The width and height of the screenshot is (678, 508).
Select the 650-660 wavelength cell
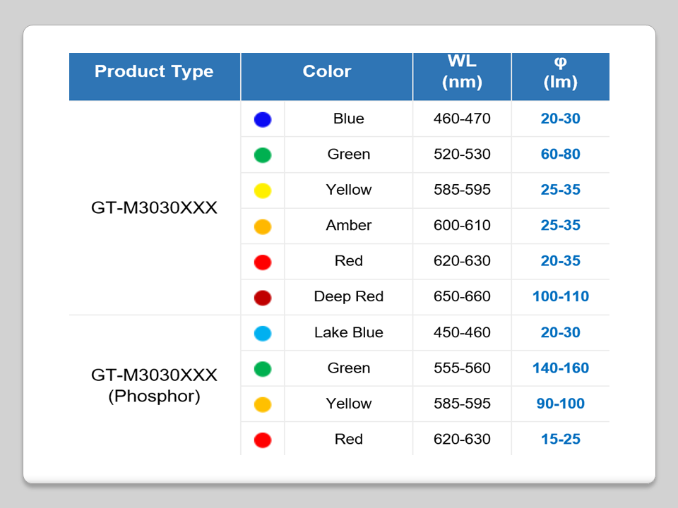tap(462, 296)
